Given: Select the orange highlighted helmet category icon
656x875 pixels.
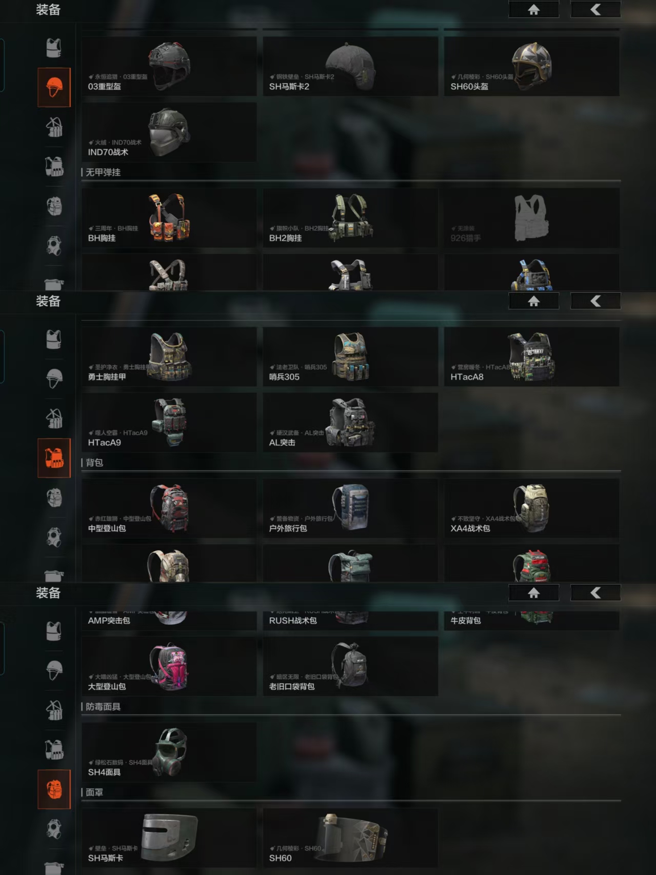Looking at the screenshot, I should pos(54,87).
